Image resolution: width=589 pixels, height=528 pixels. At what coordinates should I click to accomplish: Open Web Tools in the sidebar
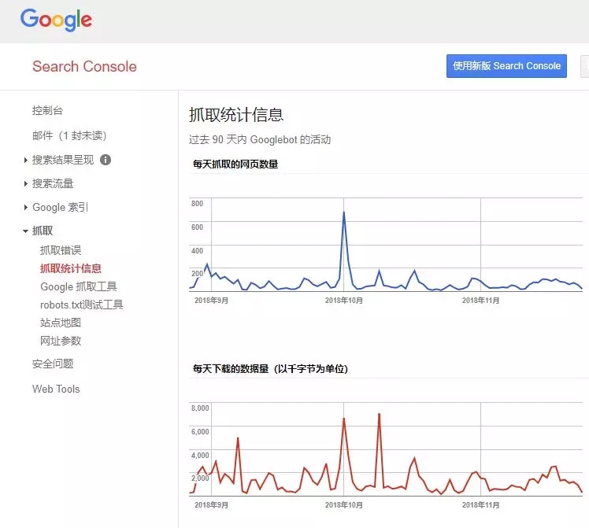pos(56,389)
